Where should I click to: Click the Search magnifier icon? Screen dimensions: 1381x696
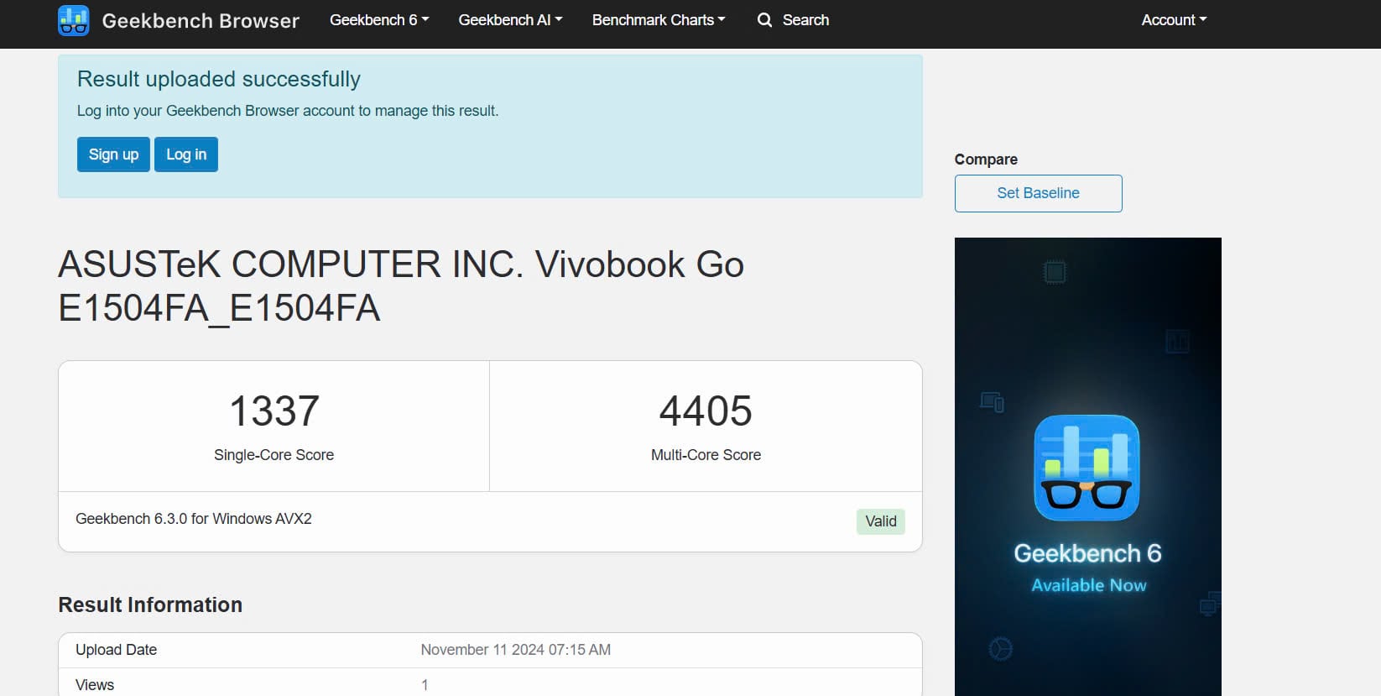[764, 20]
